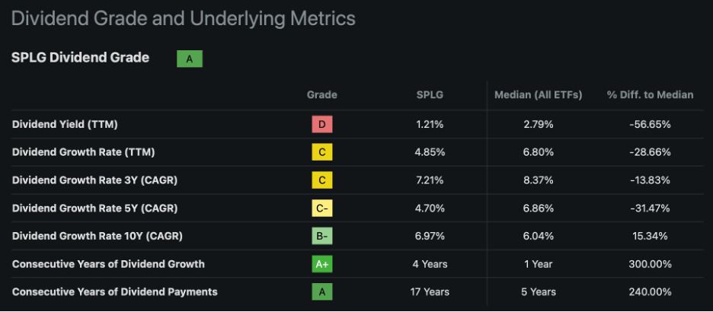Click the C grade badge for Dividend Growth Rate (TTM)
The image size is (713, 312).
pos(322,152)
